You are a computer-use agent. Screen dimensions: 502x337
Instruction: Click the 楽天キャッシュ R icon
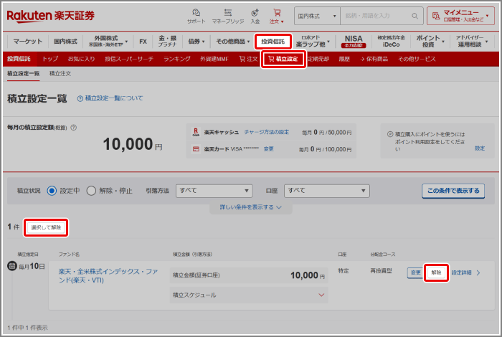click(196, 132)
